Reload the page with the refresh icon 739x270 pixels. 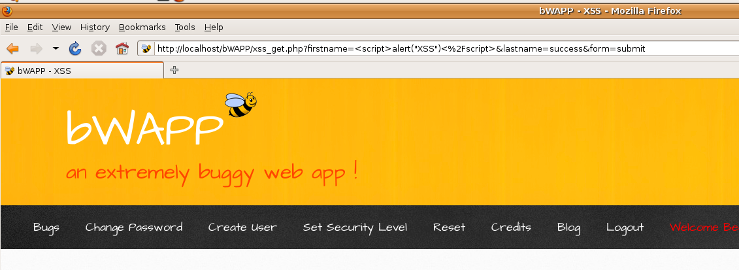coord(75,48)
